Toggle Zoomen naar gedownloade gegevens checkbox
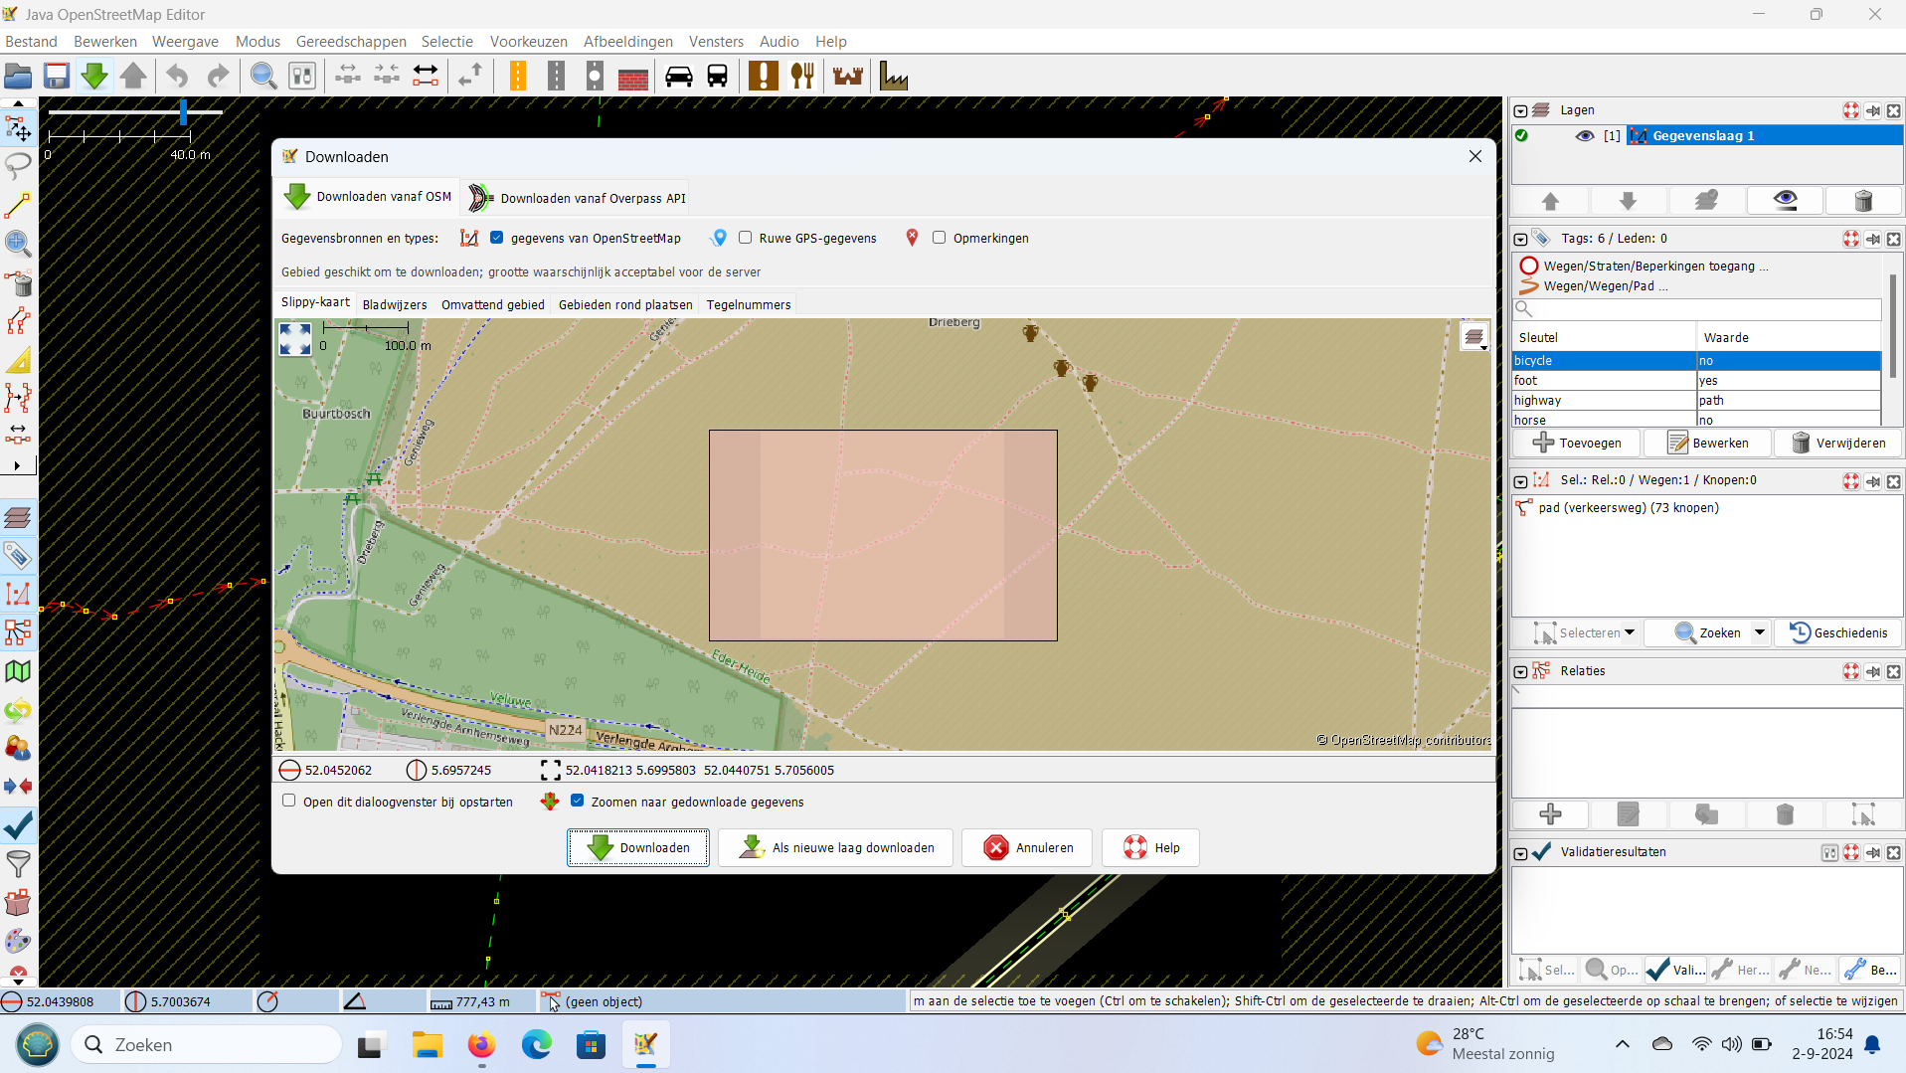The image size is (1906, 1073). 577,801
